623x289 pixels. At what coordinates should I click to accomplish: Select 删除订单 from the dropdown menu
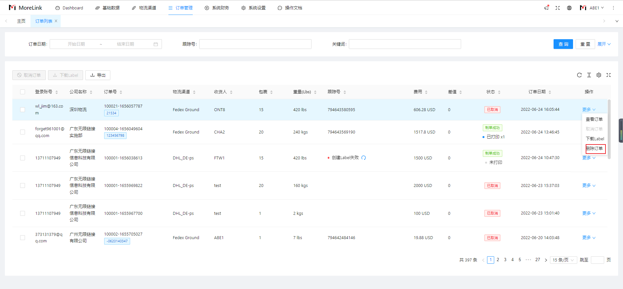[x=594, y=148]
